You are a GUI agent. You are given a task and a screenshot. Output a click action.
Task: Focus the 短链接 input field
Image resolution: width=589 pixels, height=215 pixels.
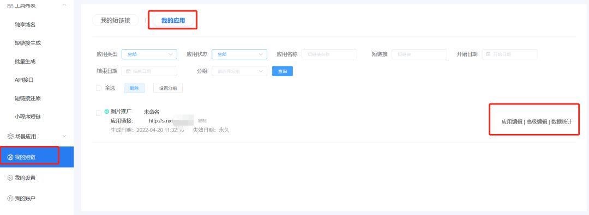[x=419, y=54]
